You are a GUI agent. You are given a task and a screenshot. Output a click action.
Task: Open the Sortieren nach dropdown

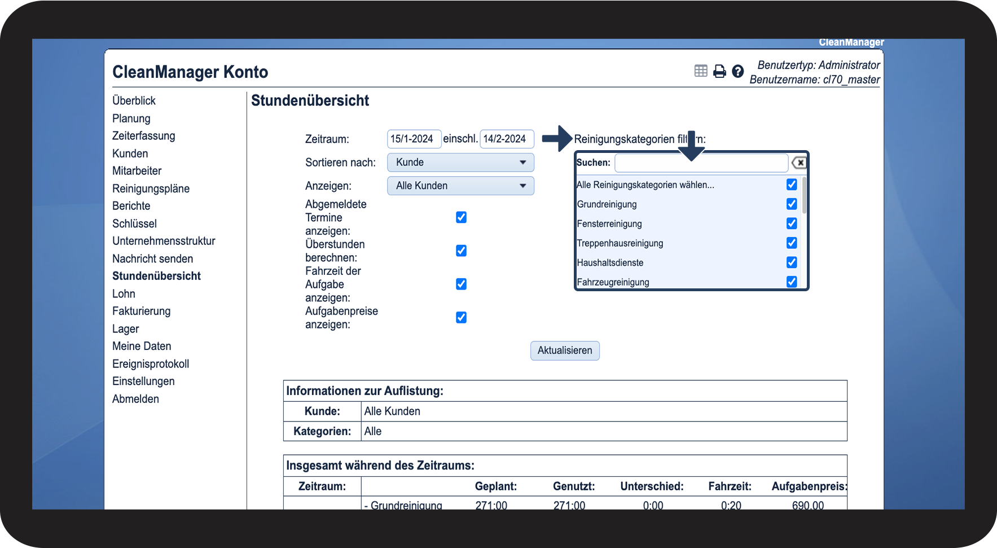(x=460, y=163)
